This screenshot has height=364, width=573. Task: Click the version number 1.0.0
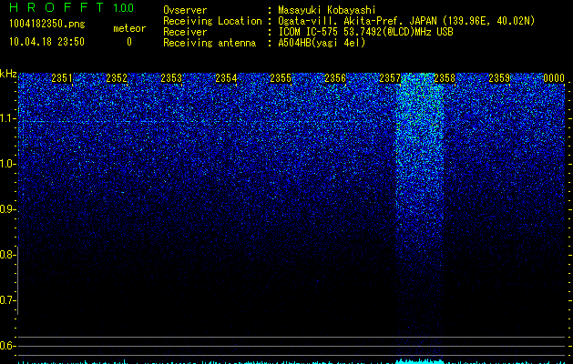coord(123,8)
